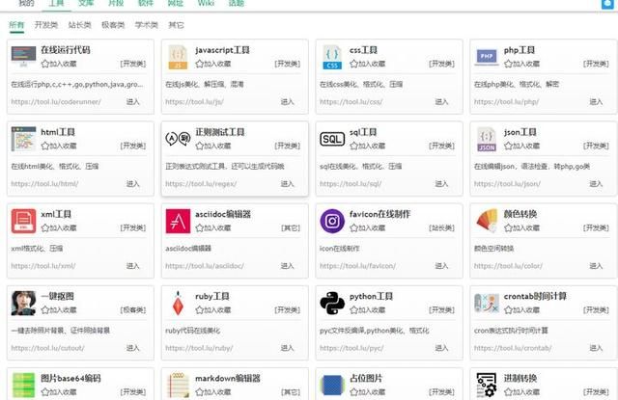618x400 pixels.
Task: Click 进入 on the json工具 card
Action: tap(596, 184)
